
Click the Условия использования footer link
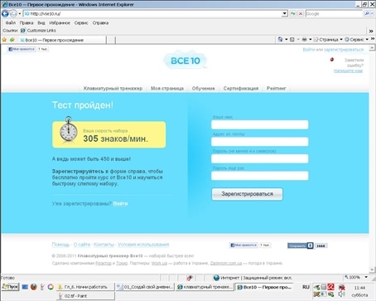[143, 245]
